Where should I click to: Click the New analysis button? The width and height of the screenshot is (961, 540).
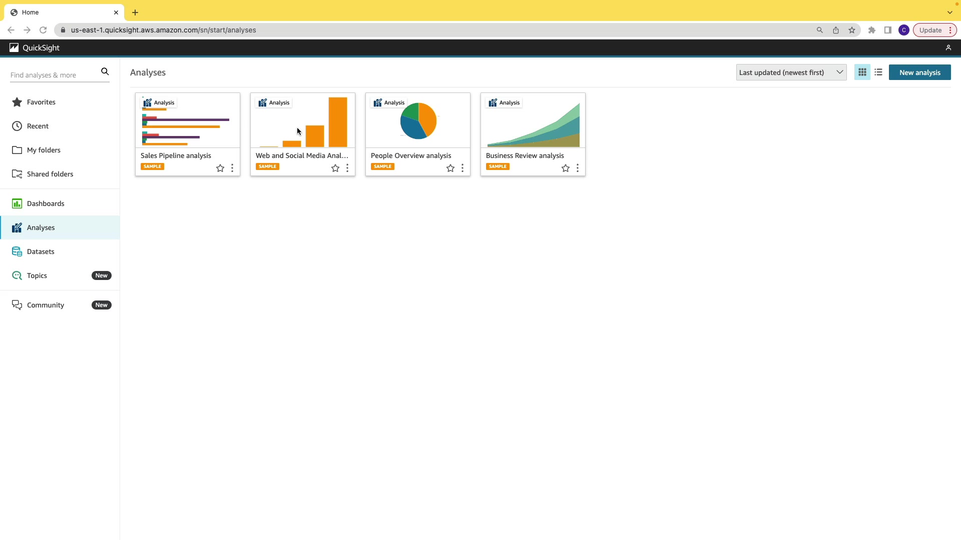tap(919, 72)
